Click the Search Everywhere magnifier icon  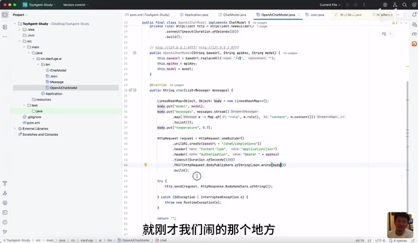coord(405,5)
